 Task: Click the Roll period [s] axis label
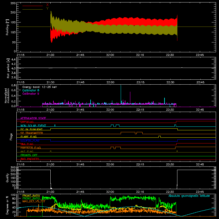point(8,68)
